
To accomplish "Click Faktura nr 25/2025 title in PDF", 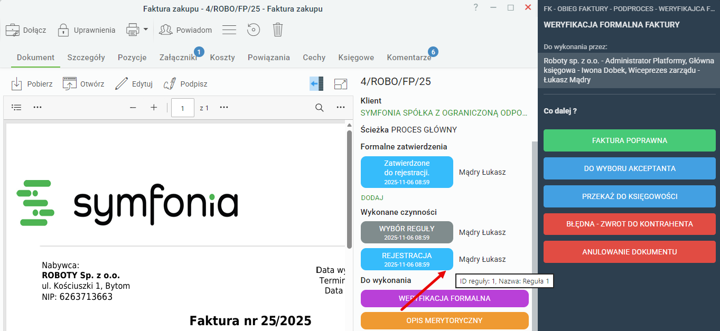I will point(250,320).
